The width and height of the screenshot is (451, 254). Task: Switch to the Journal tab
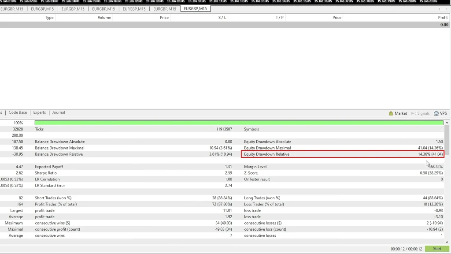[59, 112]
